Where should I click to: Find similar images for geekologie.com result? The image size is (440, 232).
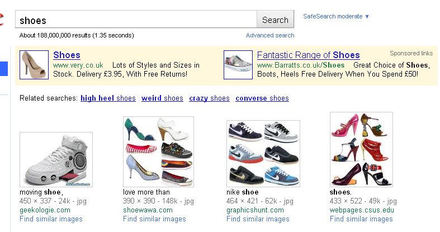pyautogui.click(x=51, y=219)
